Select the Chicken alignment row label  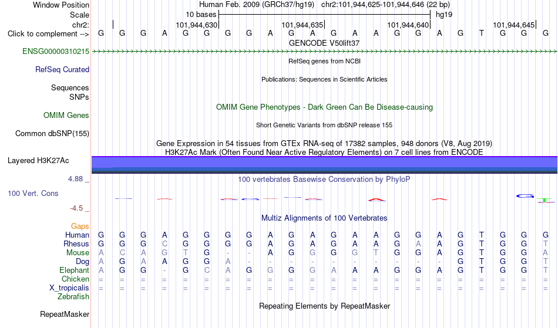[x=75, y=279]
